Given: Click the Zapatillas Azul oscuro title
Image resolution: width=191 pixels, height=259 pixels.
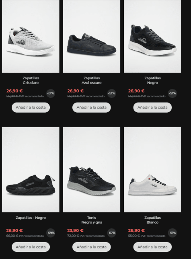Looking at the screenshot, I should 91,80.
